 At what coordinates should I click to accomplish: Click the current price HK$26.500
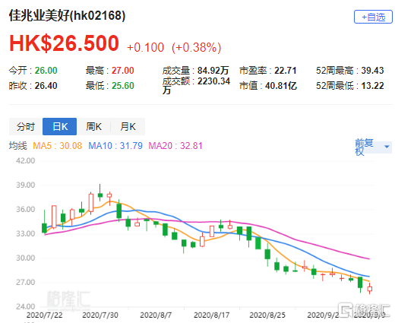pos(64,43)
